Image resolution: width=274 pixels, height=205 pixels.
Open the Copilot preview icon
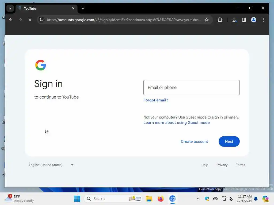pyautogui.click(x=265, y=199)
